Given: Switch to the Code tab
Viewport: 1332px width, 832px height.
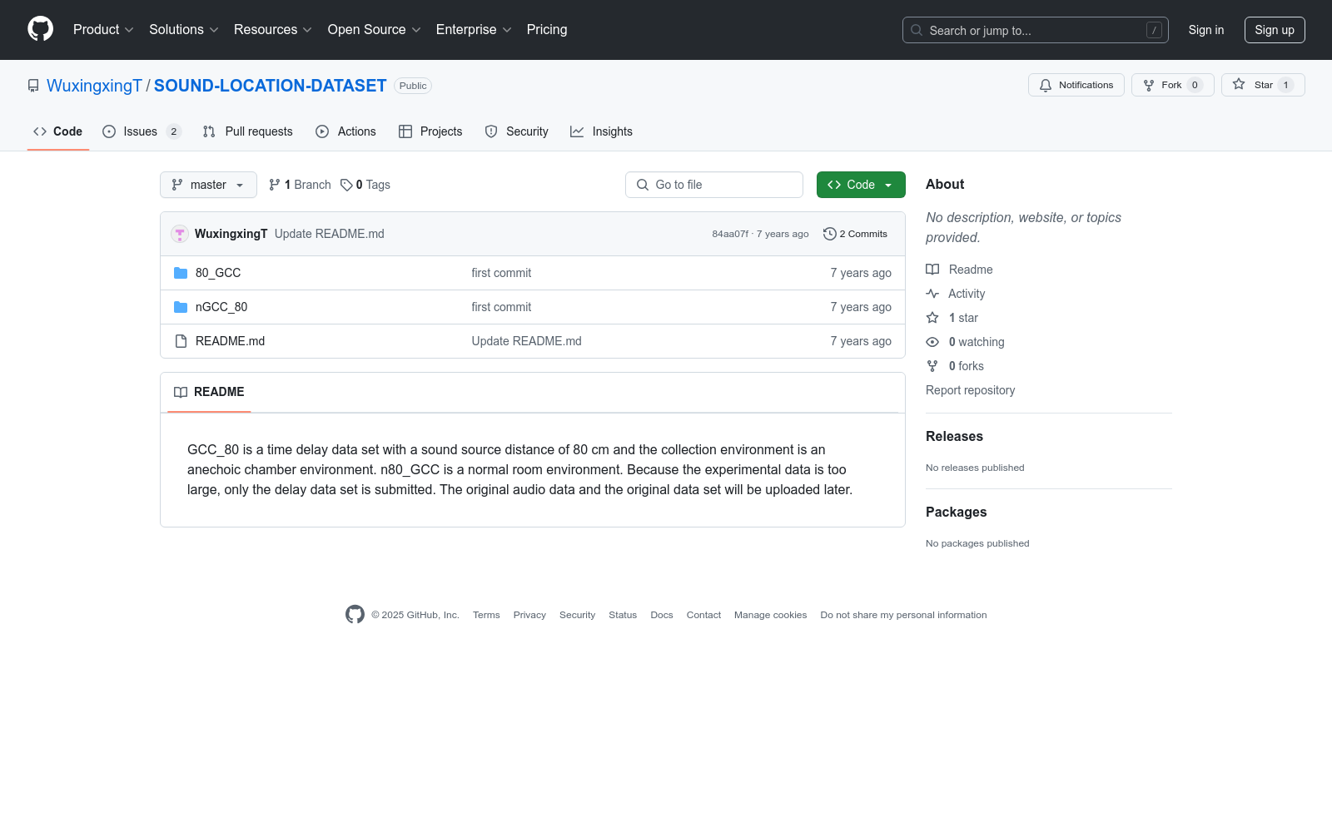Looking at the screenshot, I should 58,131.
